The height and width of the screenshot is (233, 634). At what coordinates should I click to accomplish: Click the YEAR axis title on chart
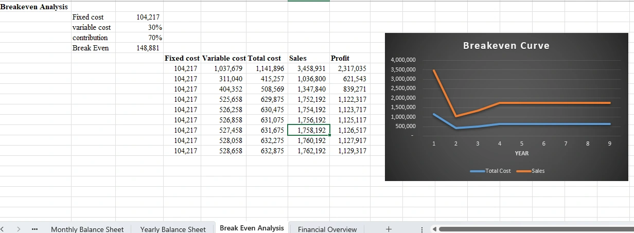click(521, 153)
